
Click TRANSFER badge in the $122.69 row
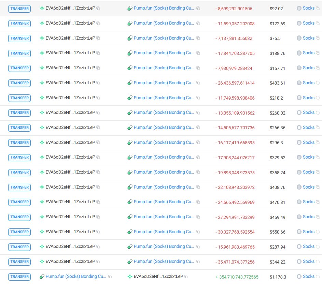click(x=19, y=24)
